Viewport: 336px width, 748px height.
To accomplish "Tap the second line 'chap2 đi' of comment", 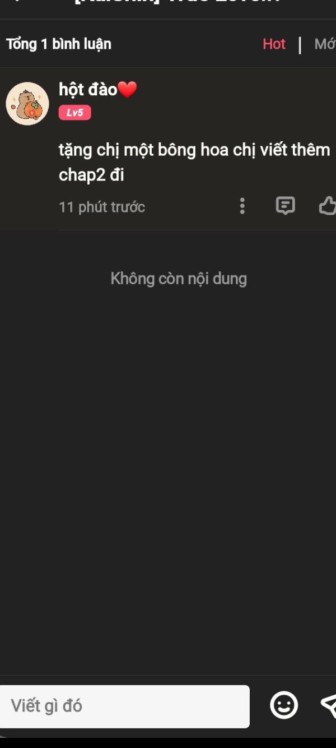I will pyautogui.click(x=91, y=176).
